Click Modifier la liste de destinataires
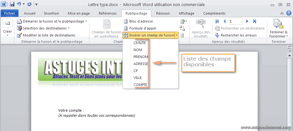This screenshot has height=131, width=293. click(46, 35)
